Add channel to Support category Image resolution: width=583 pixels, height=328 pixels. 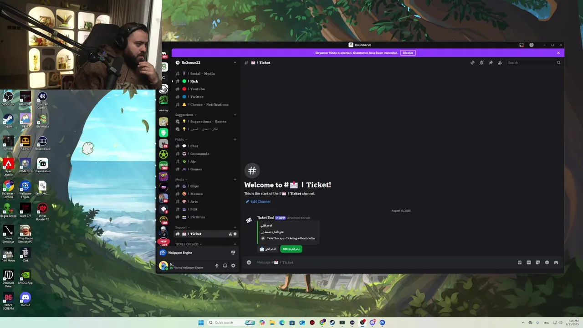click(x=235, y=227)
